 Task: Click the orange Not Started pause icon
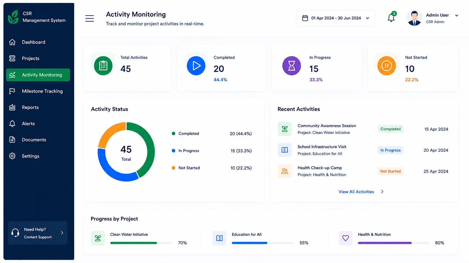click(x=387, y=66)
